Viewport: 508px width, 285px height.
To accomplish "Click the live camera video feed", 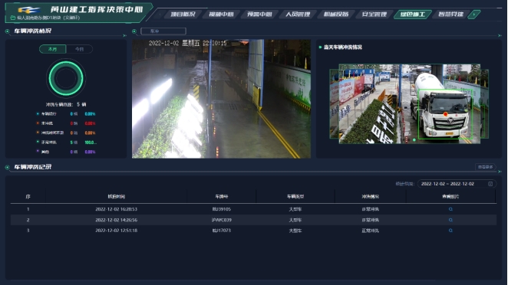I will tap(221, 99).
